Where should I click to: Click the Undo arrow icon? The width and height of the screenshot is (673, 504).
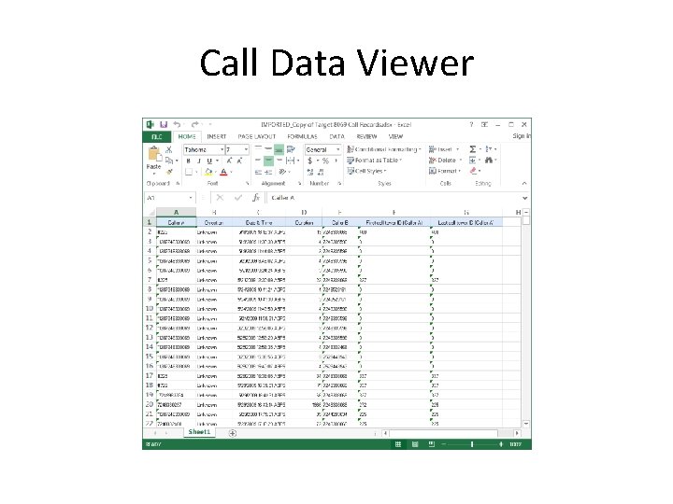(177, 124)
